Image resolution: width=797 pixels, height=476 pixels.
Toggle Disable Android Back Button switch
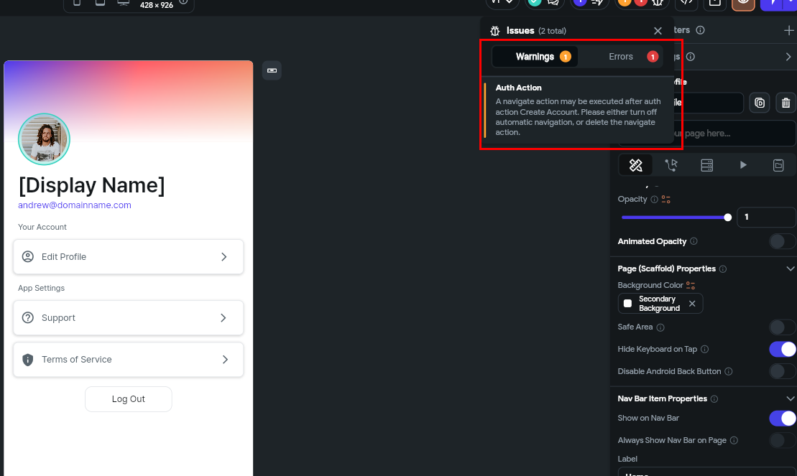(782, 371)
